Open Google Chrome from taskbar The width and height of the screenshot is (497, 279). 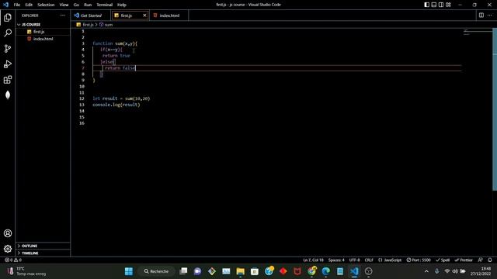(x=311, y=271)
